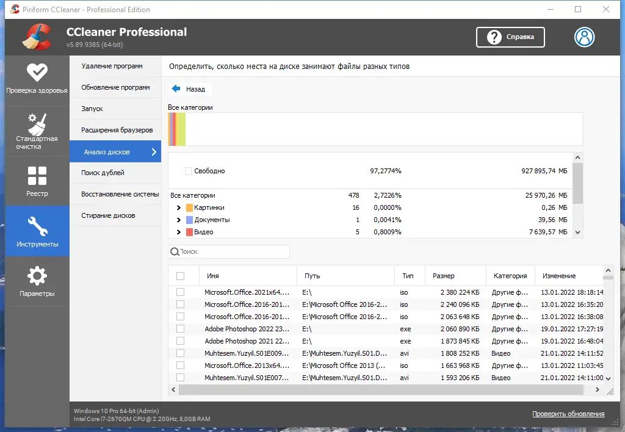The height and width of the screenshot is (432, 625).
Task: Open Standard Cleaning broom icon
Action: (x=37, y=124)
